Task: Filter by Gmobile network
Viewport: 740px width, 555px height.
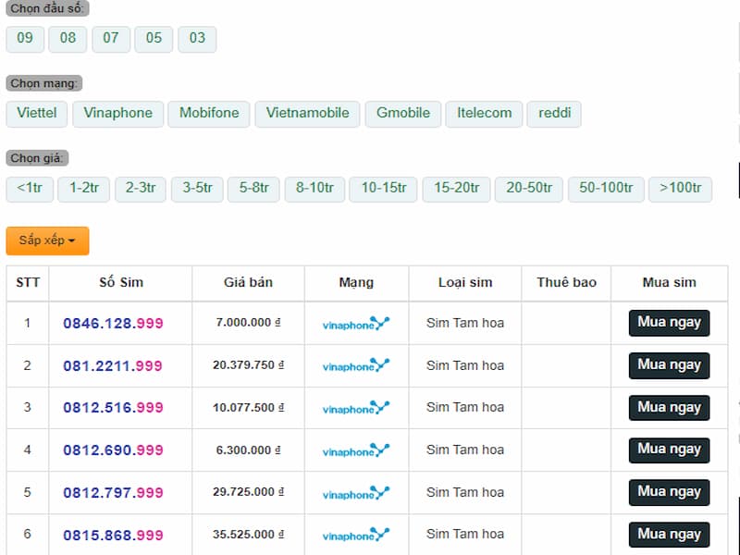Action: point(403,113)
